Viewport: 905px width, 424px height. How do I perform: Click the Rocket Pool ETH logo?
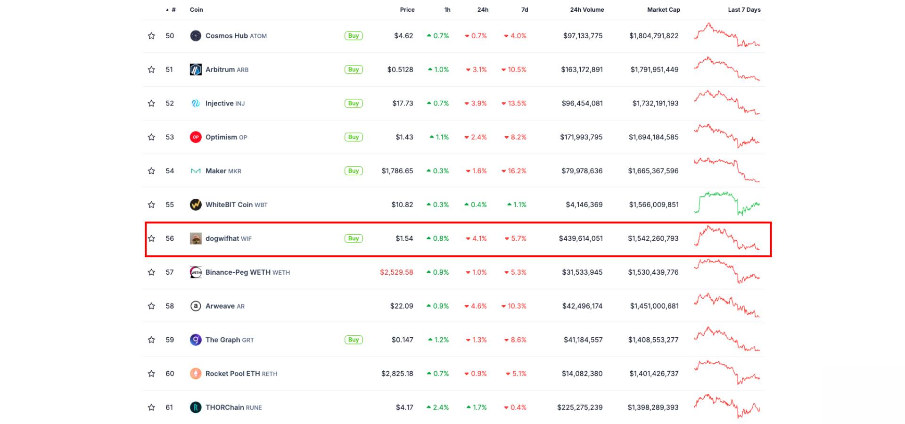pos(196,374)
